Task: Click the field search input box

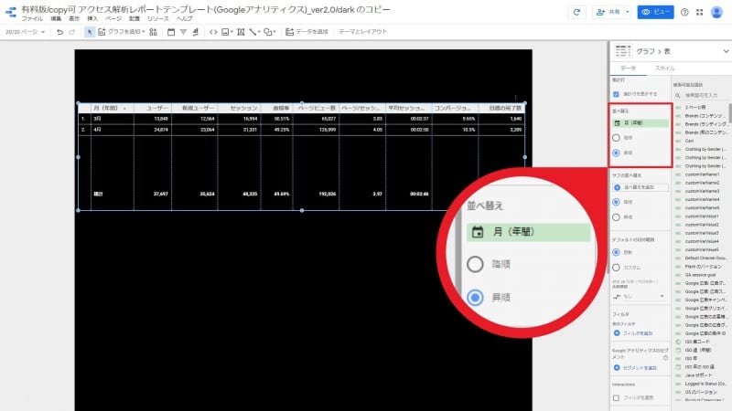Action: click(705, 94)
